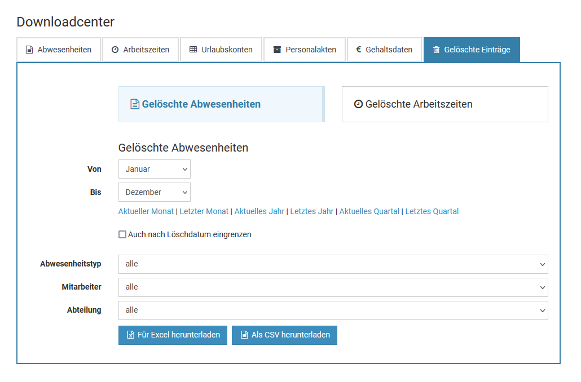Expand the Abwesenheitstyp dropdown
The width and height of the screenshot is (581, 382).
(x=333, y=264)
